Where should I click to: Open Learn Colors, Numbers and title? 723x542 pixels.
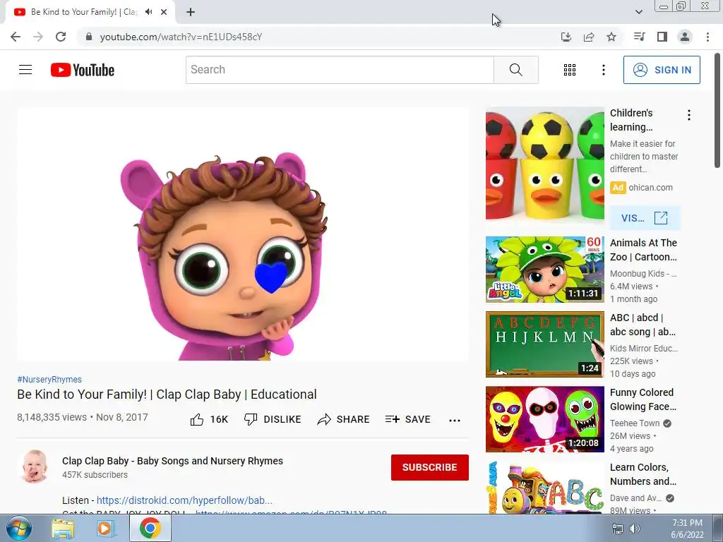[x=643, y=474]
